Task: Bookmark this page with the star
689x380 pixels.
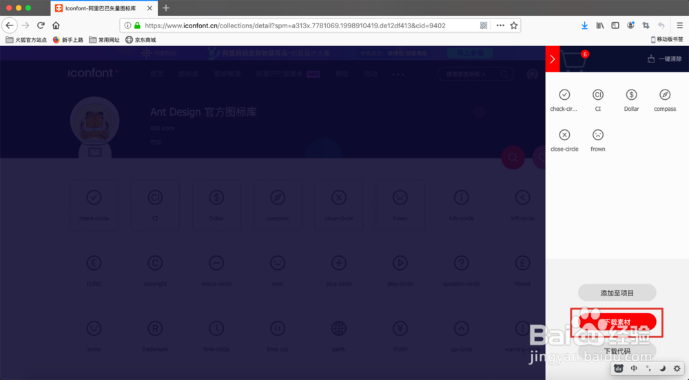Action: pyautogui.click(x=514, y=25)
